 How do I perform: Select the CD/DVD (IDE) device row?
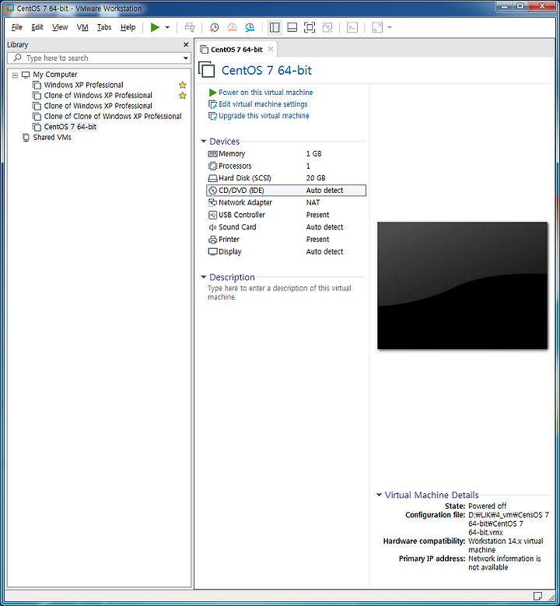[286, 191]
